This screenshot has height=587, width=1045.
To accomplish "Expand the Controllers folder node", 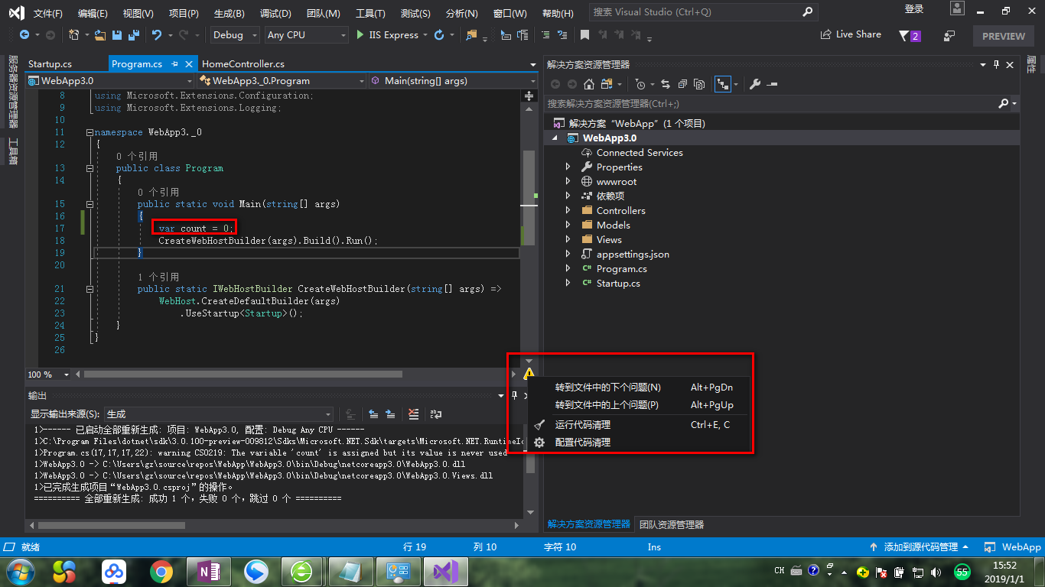I will pyautogui.click(x=568, y=210).
